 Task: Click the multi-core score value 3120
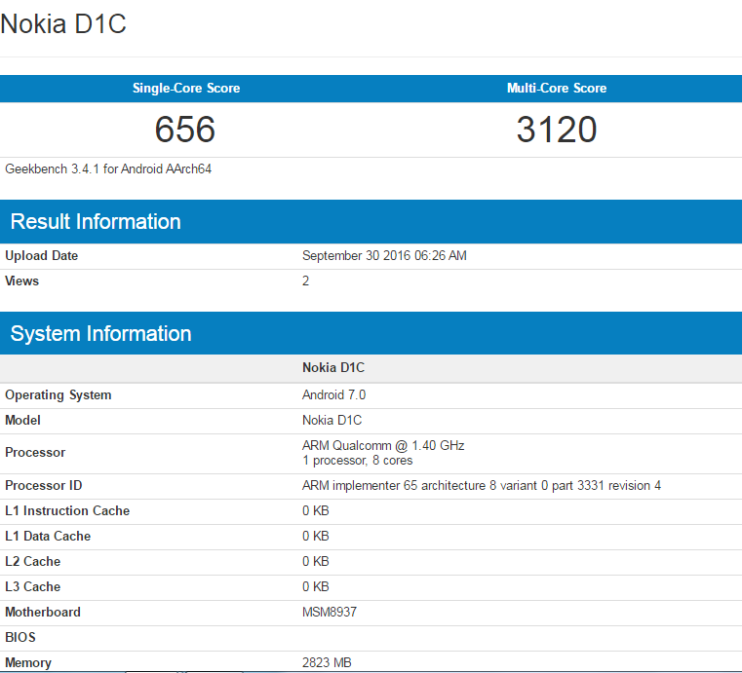coord(557,129)
